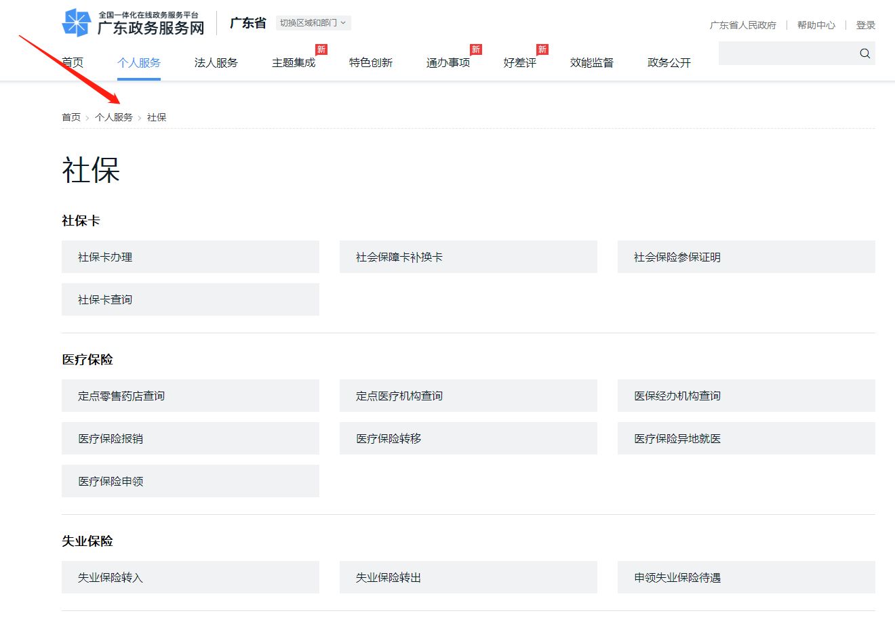This screenshot has width=895, height=628.
Task: Open the 社保卡查询 service
Action: (x=191, y=299)
